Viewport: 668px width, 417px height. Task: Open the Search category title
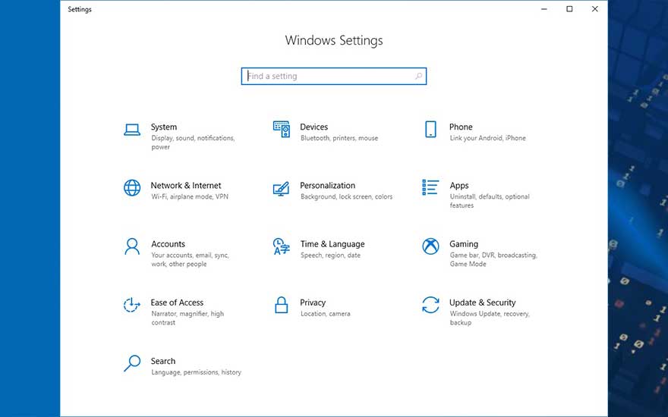(162, 361)
